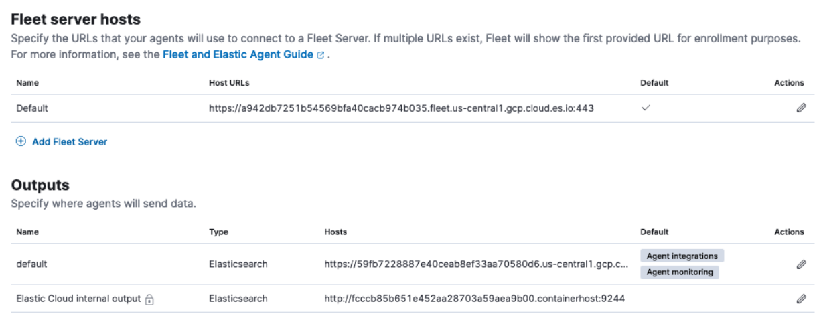Click the Host URLs column header
The width and height of the screenshot is (821, 316).
(x=229, y=83)
